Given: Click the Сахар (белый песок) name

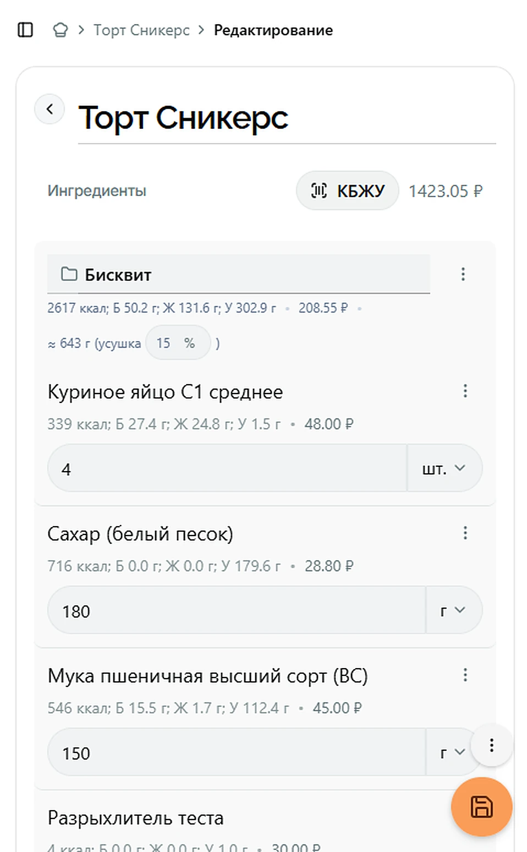Looking at the screenshot, I should pos(140,534).
